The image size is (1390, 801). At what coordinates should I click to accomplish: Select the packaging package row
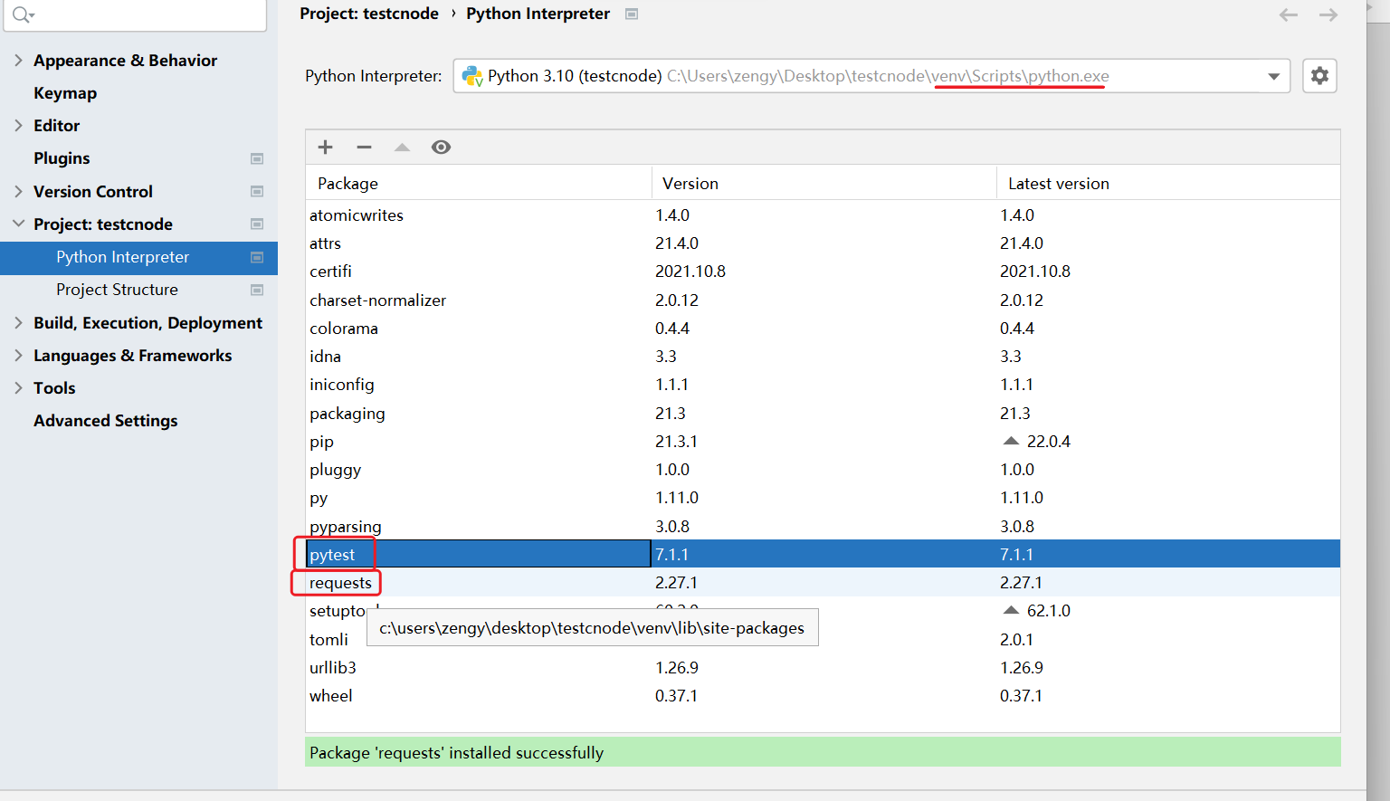(823, 414)
